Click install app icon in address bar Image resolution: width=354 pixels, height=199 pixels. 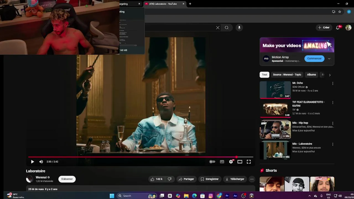[x=334, y=12]
